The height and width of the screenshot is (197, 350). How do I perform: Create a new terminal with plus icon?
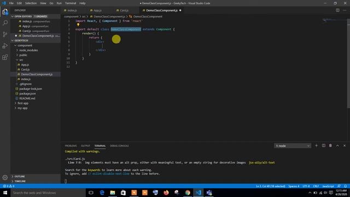[316, 146]
